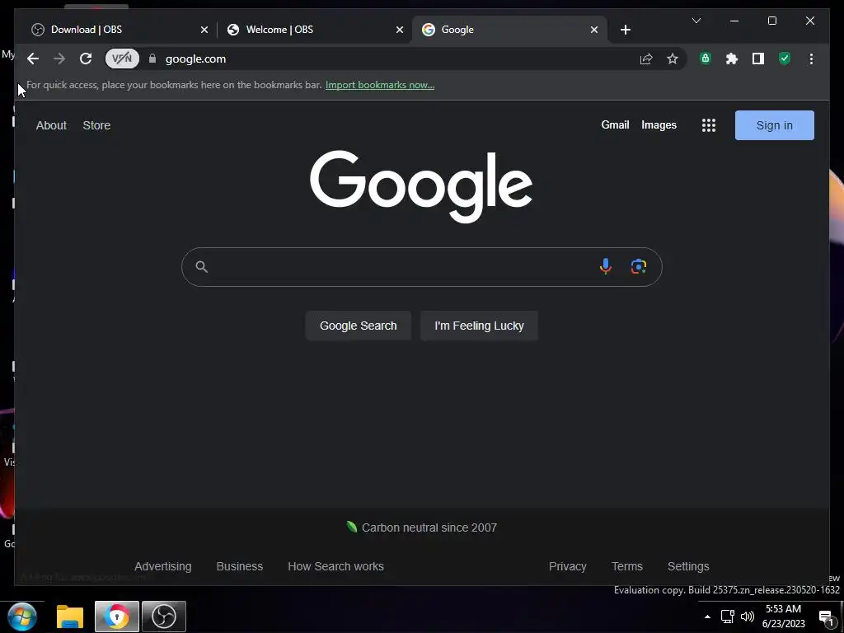Show the side panel

[x=758, y=59]
